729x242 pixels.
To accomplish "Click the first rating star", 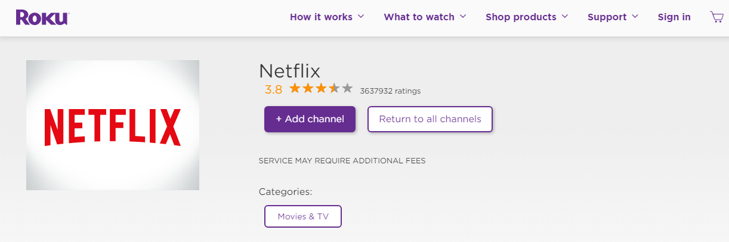I will point(295,89).
